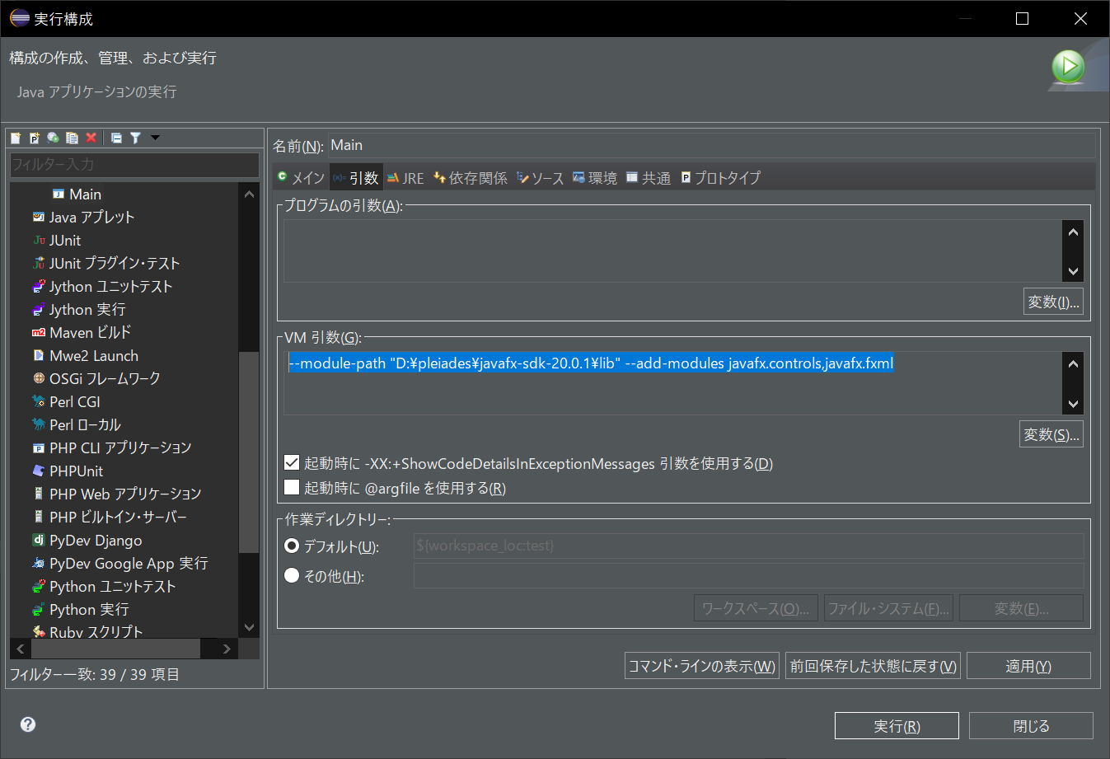1110x759 pixels.
Task: Uncheck -XX:+ShowCodeDetailsInExceptionMessages の使用
Action: pos(292,462)
